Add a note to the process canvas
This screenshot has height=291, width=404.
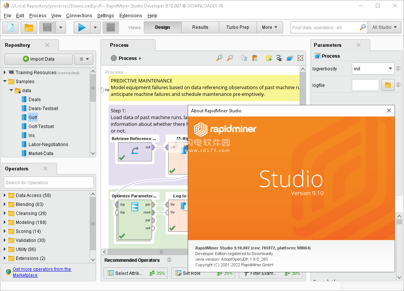(x=269, y=58)
